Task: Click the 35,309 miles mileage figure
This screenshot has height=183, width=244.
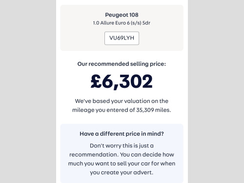Action: (153, 110)
